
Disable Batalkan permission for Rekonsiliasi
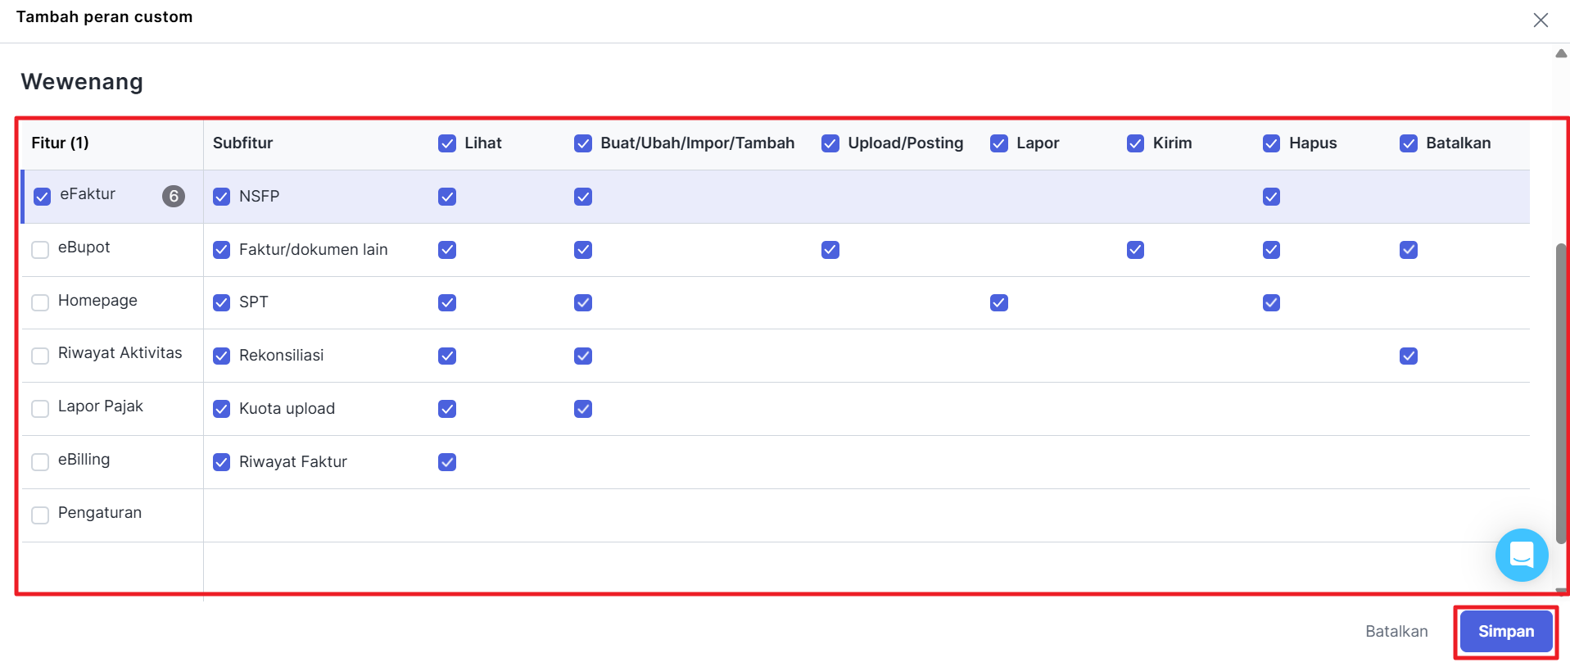coord(1409,356)
